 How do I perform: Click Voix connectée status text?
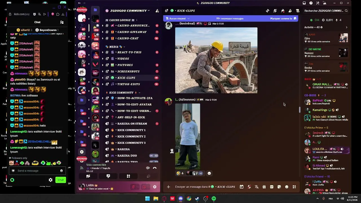(x=96, y=165)
